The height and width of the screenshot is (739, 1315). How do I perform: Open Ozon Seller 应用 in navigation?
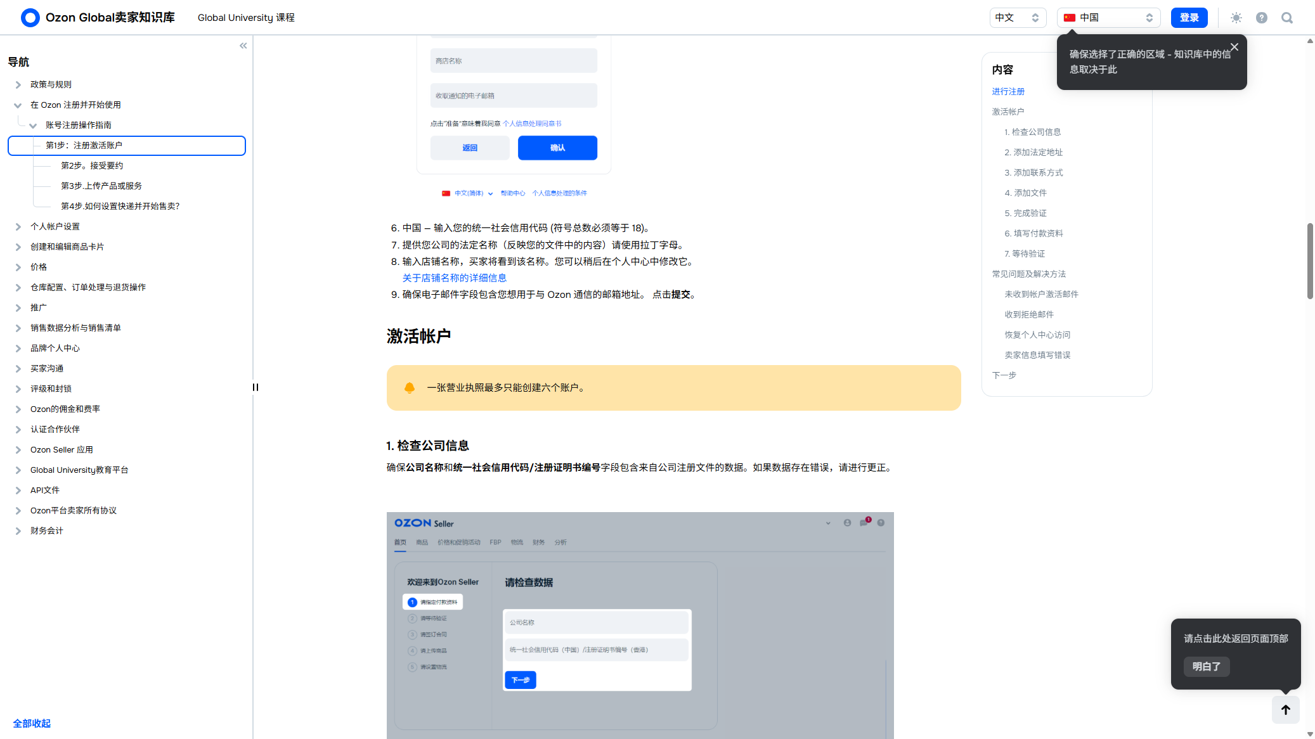[x=62, y=449]
